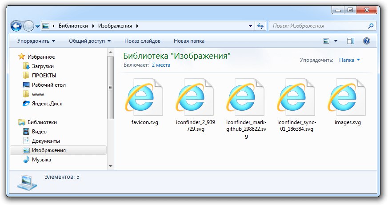This screenshot has height=205, width=388.
Task: Open Рабочий стол in favorites
Action: point(49,85)
